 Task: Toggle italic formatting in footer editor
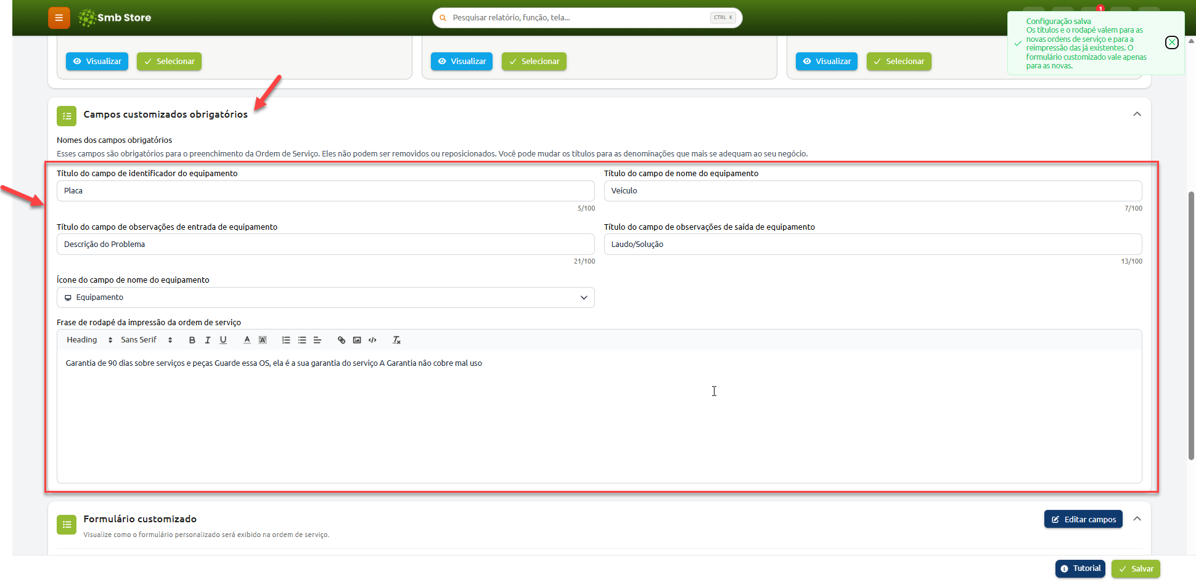click(208, 340)
